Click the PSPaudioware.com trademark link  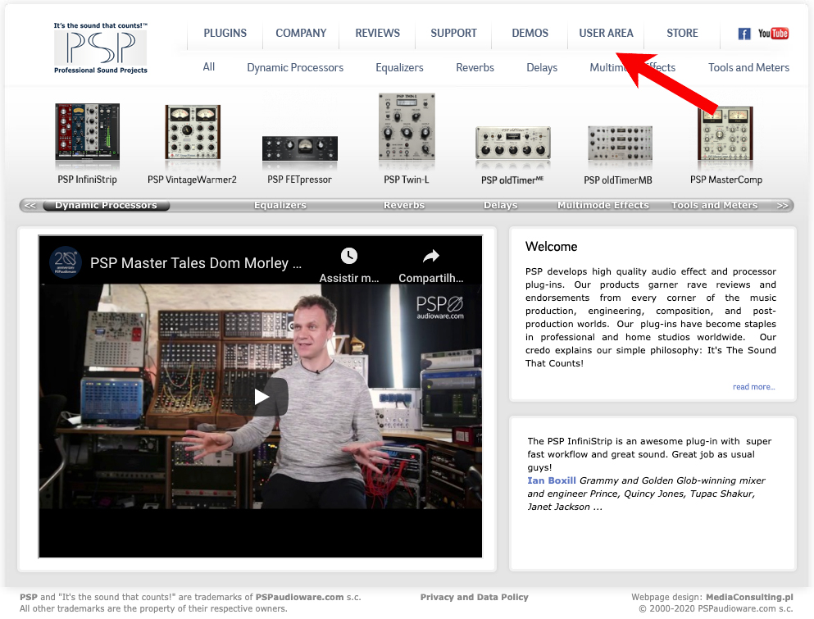(299, 597)
